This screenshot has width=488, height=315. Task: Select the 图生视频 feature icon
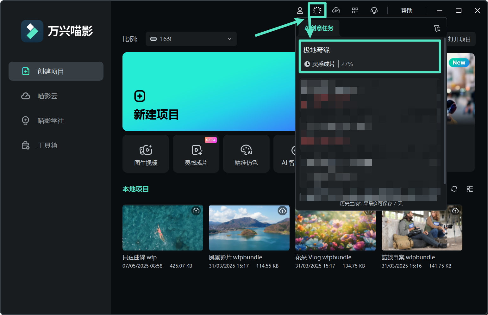click(146, 154)
